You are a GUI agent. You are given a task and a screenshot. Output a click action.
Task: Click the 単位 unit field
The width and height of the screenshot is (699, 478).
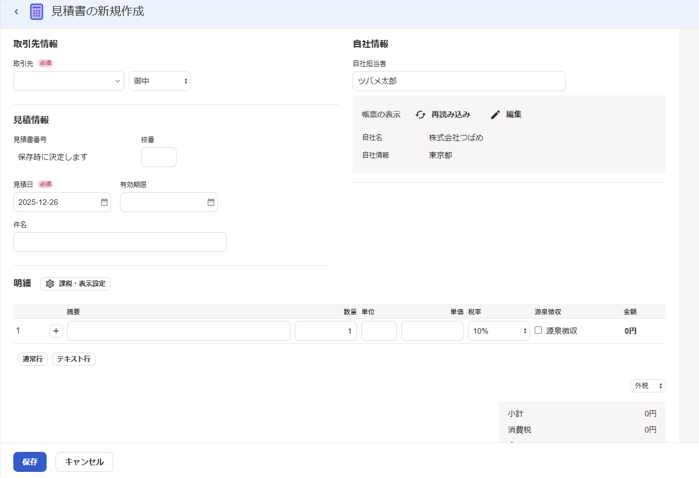[379, 331]
